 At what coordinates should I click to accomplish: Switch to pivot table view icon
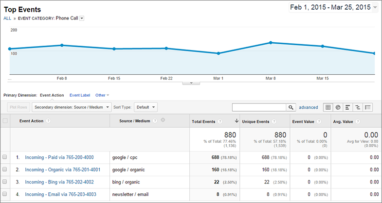click(367, 107)
